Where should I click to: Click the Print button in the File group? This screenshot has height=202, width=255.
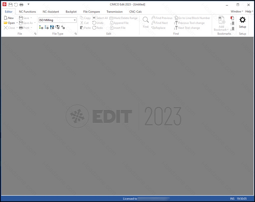pyautogui.click(x=24, y=28)
